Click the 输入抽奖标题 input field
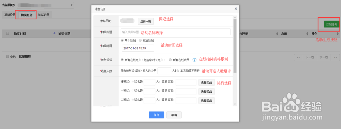This screenshot has height=129, width=341. (x=176, y=32)
